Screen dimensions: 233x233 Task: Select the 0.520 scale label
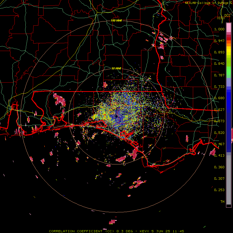pos(219,133)
